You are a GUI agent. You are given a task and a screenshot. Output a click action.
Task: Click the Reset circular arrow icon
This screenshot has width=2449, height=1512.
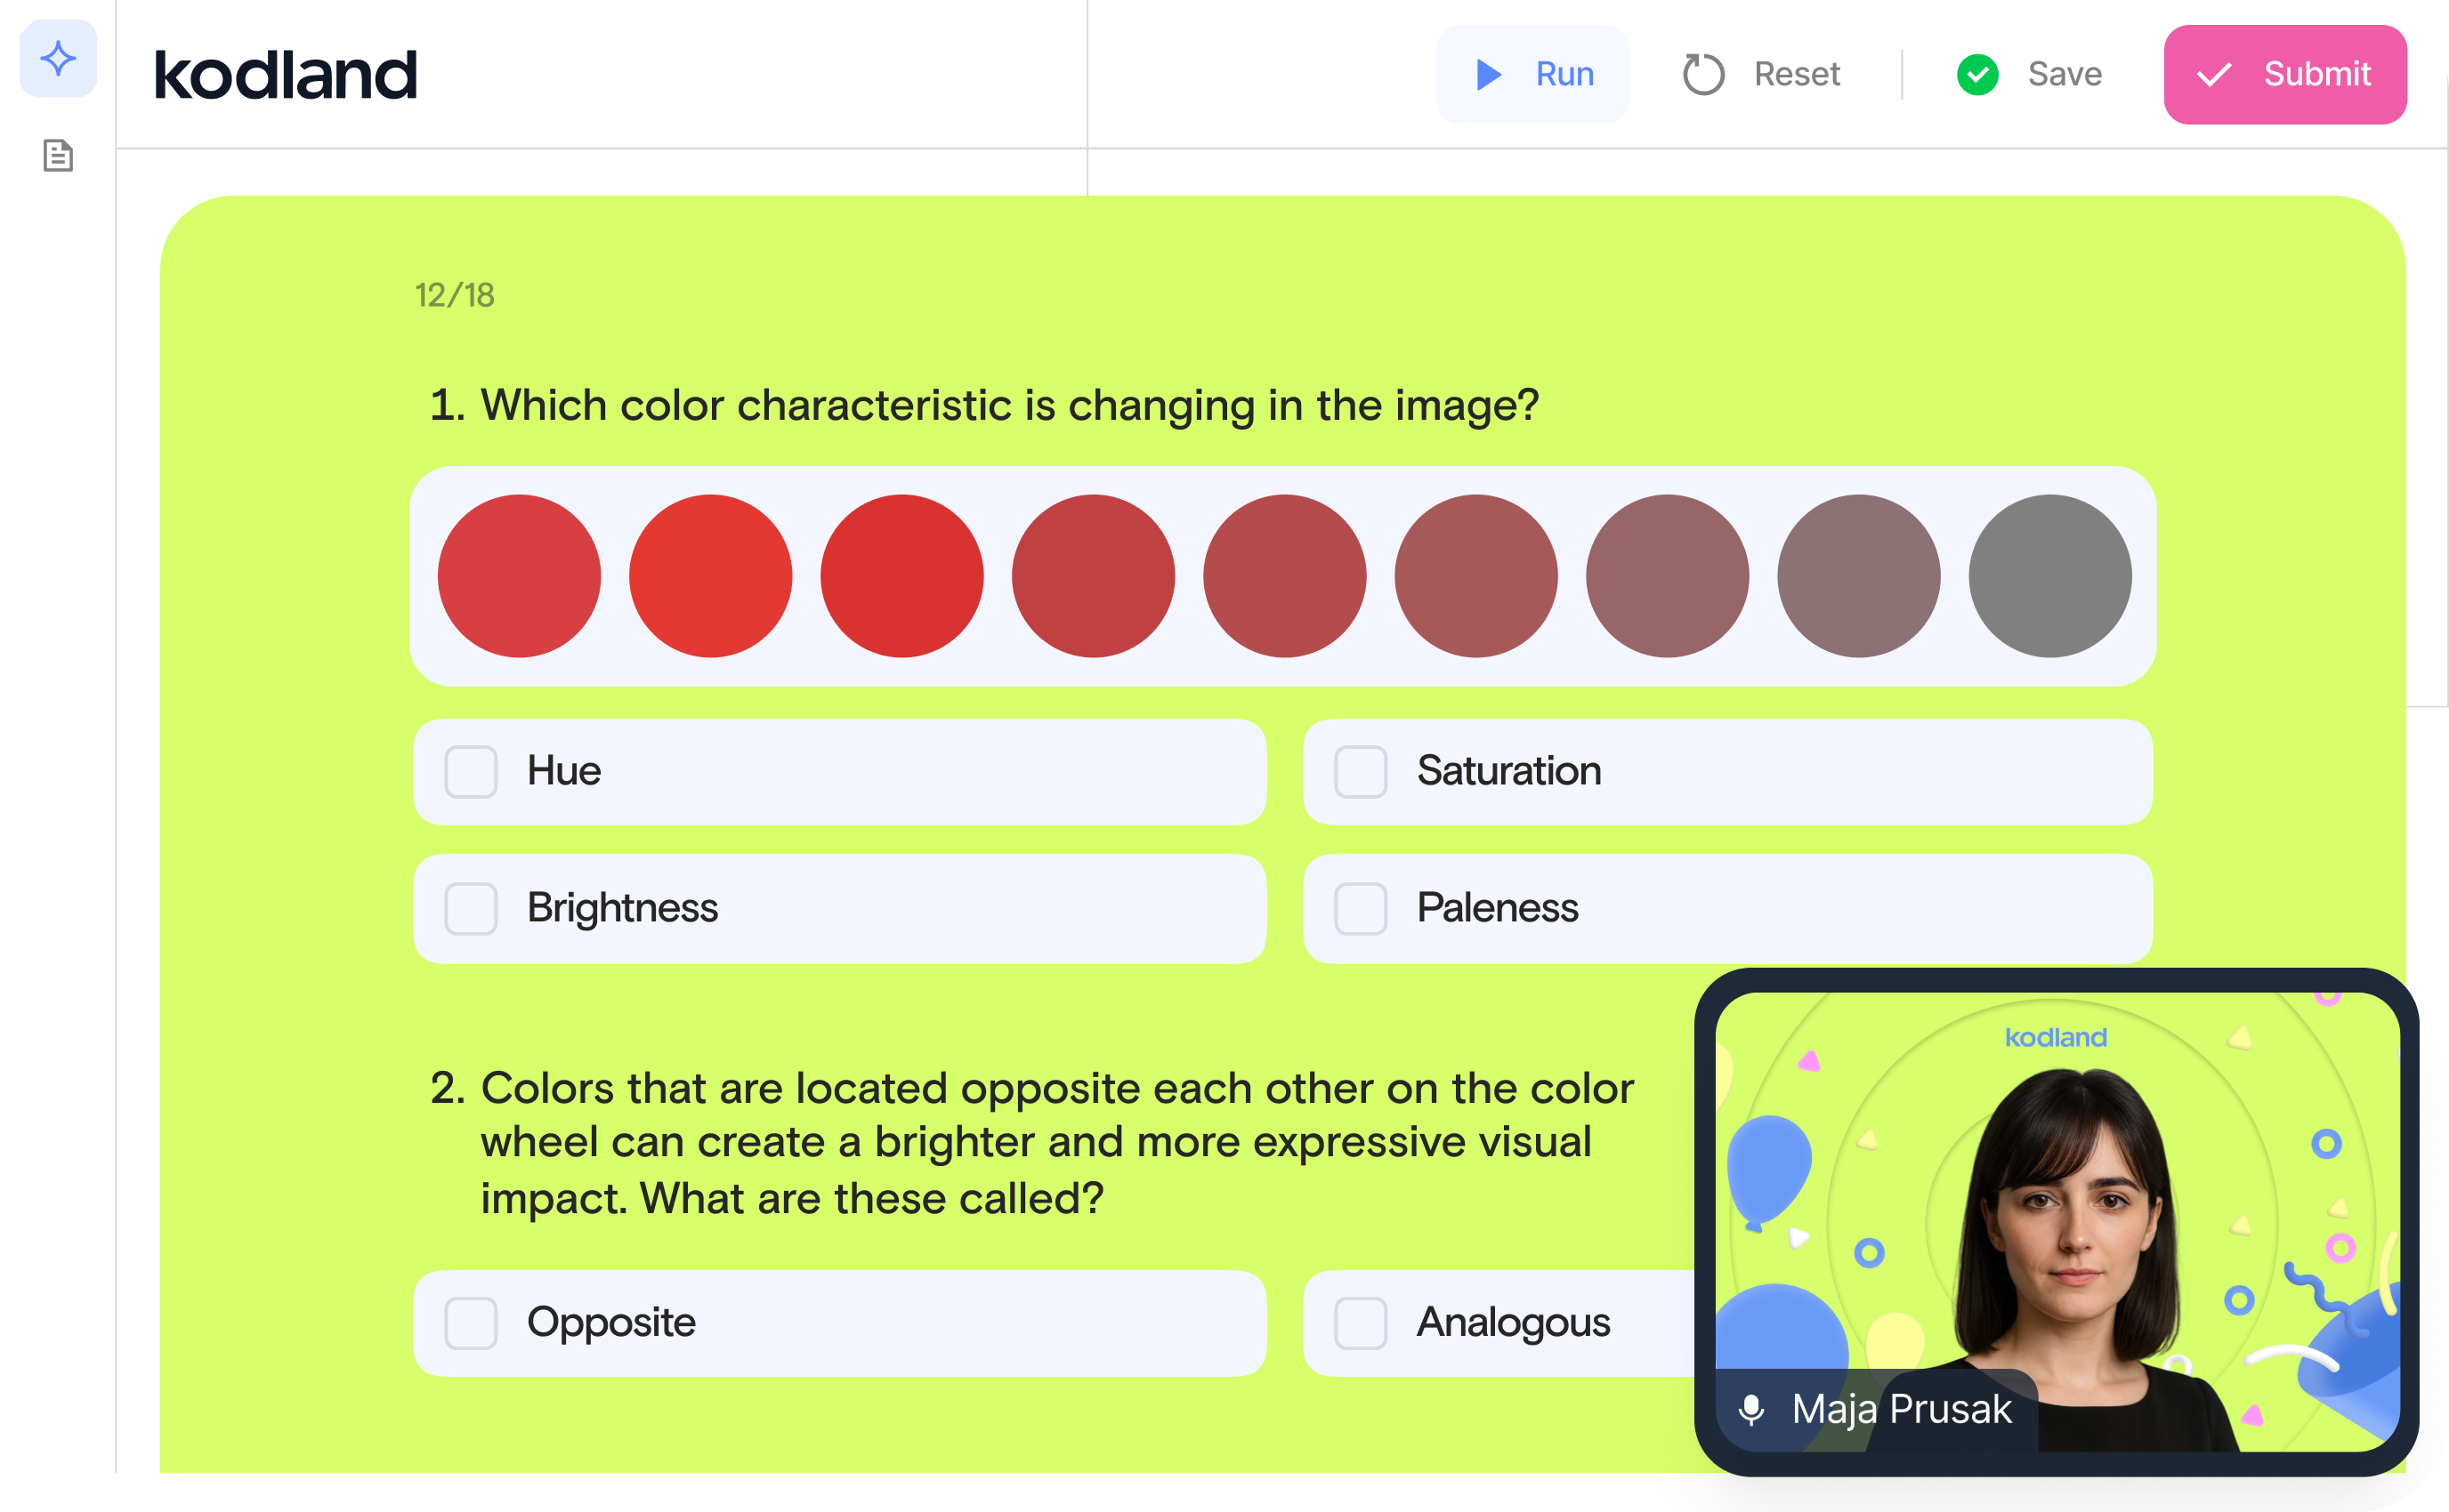tap(1702, 75)
